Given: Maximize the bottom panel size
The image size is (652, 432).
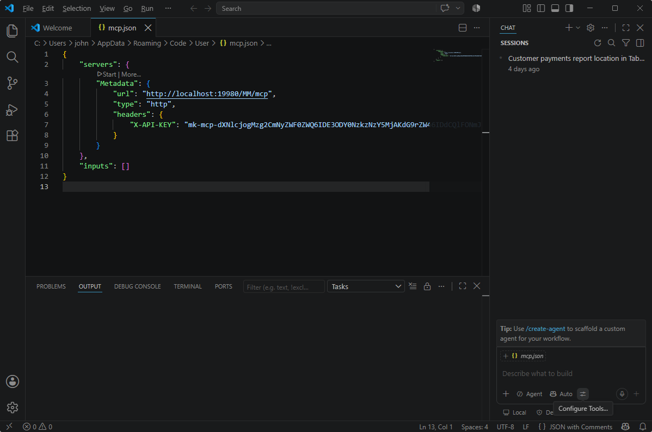Looking at the screenshot, I should [x=463, y=286].
